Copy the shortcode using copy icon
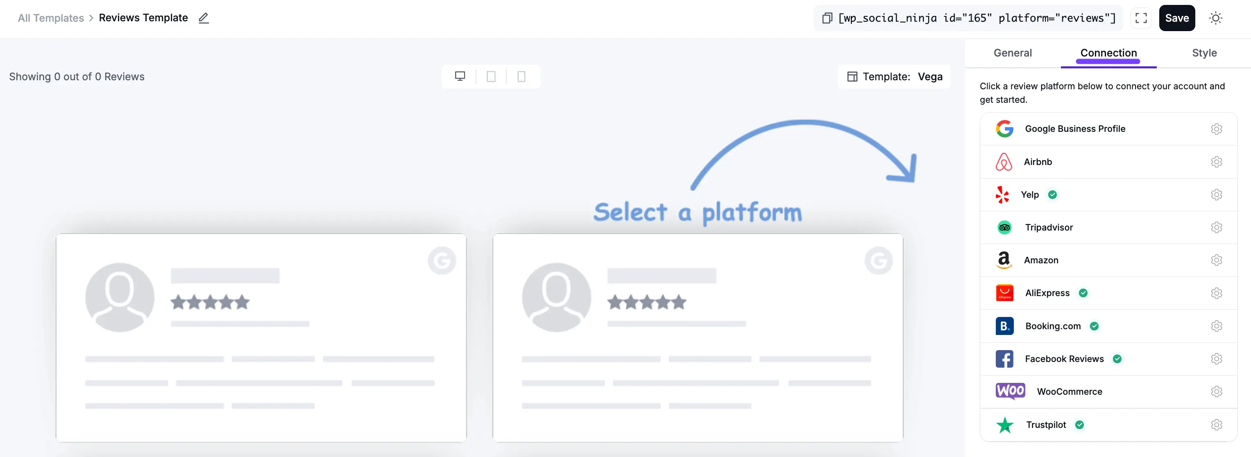The image size is (1251, 457). tap(827, 18)
